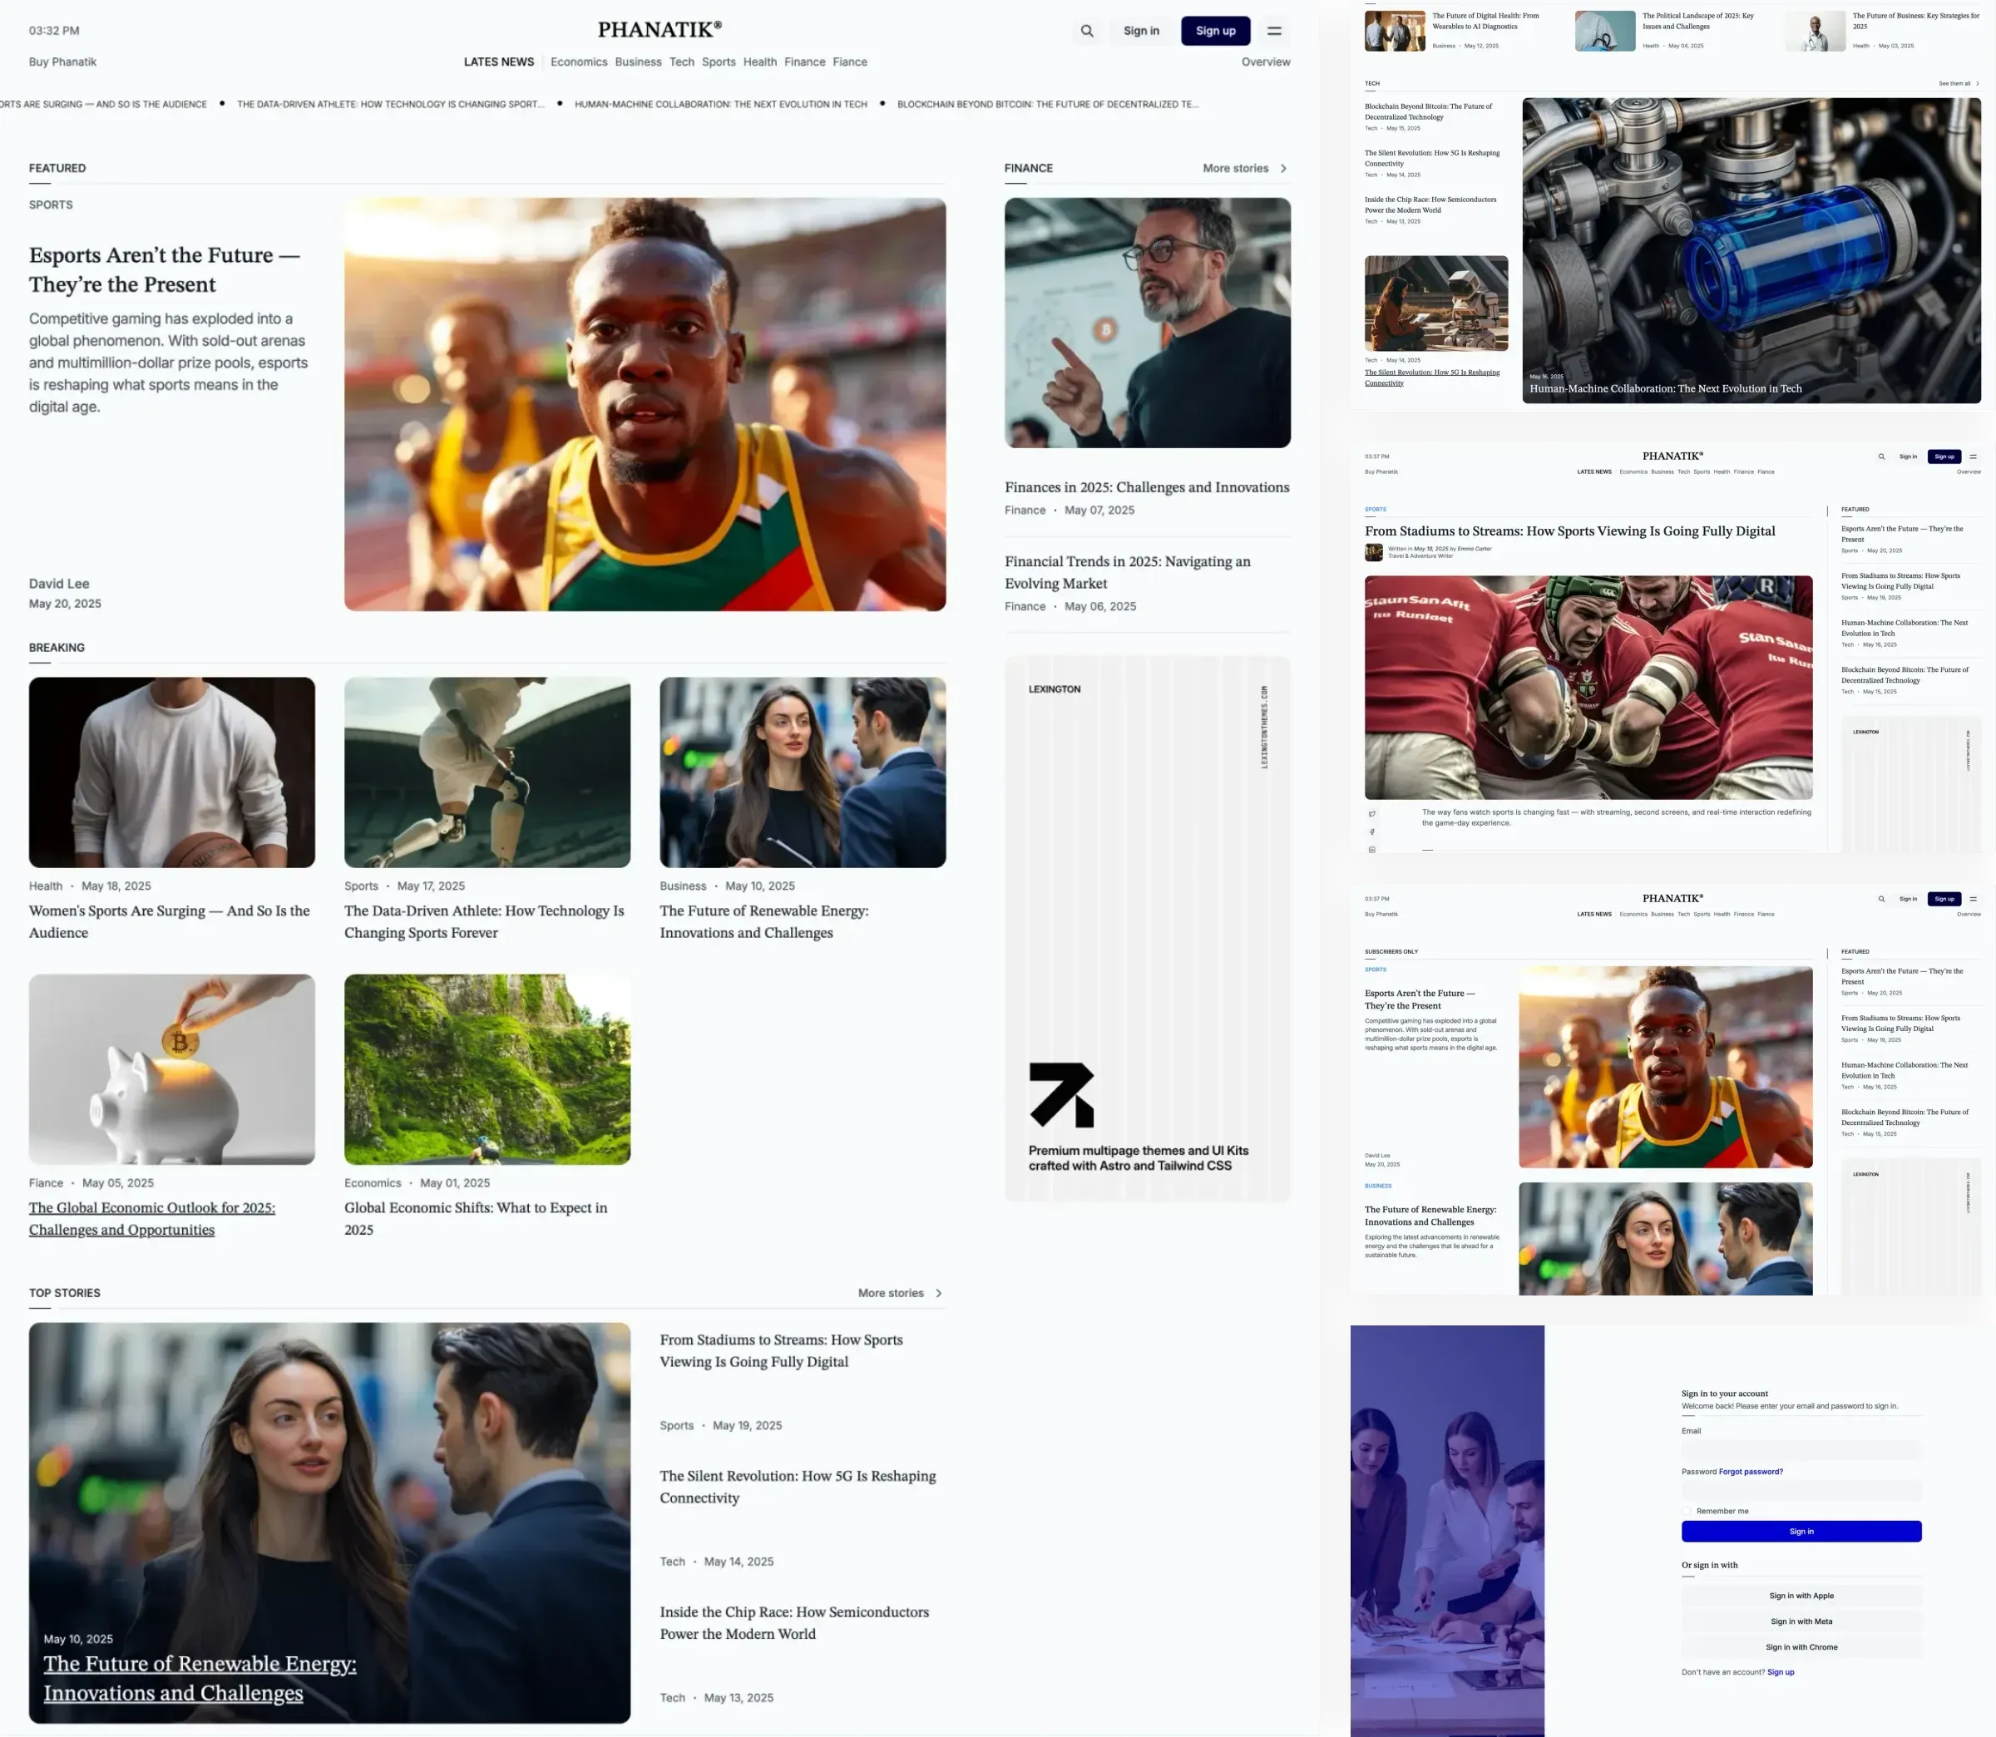Click the See them all chevron in the Tech section
This screenshot has height=1737, width=1996.
click(1977, 83)
